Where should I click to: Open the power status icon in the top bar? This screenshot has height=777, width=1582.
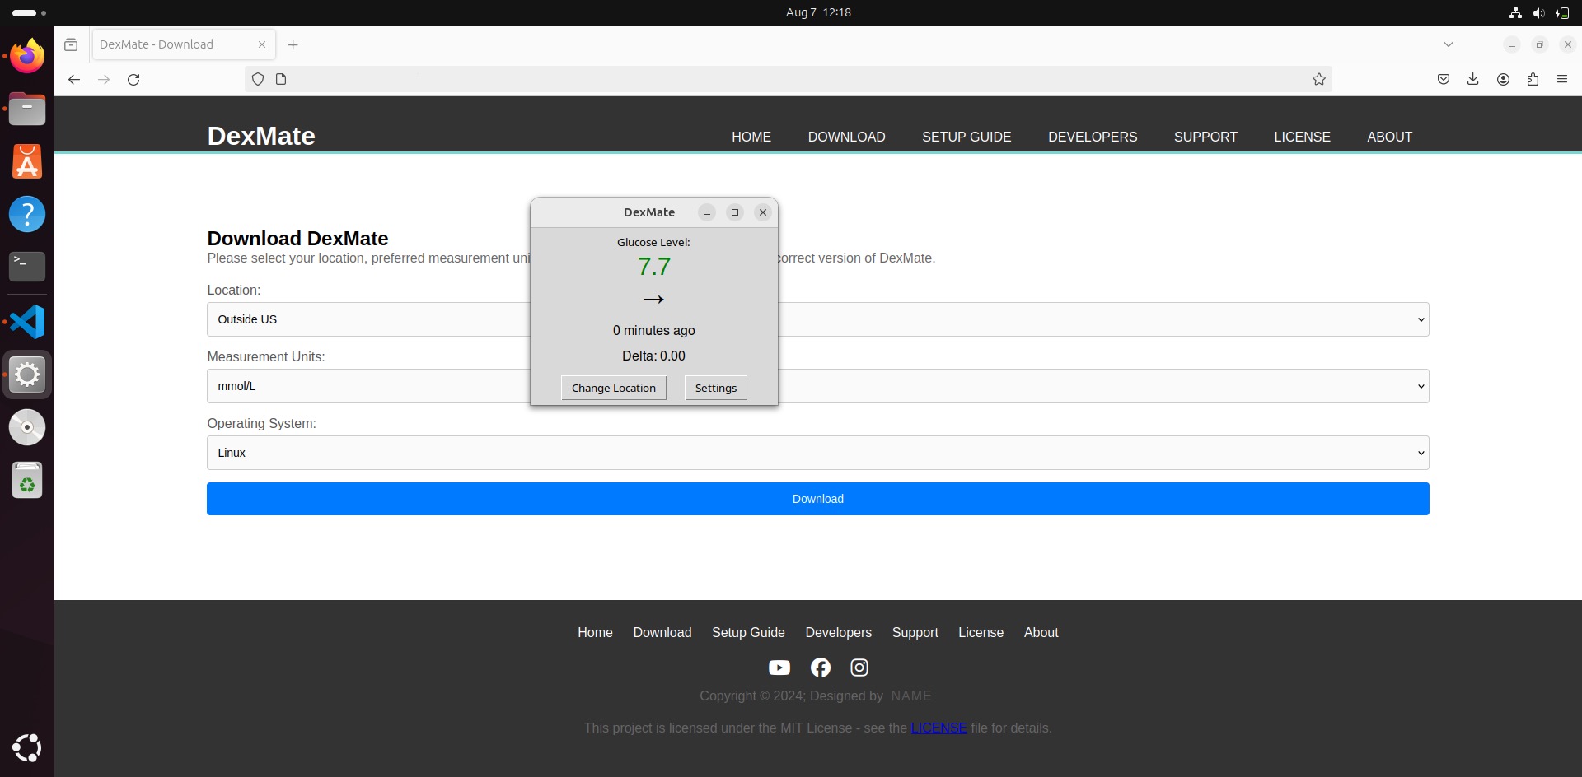pos(1562,12)
